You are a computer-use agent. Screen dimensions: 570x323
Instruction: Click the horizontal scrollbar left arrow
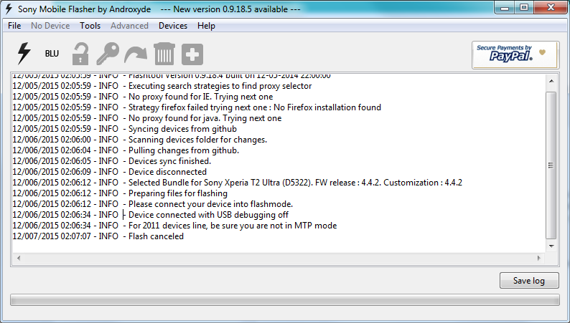tap(19, 258)
